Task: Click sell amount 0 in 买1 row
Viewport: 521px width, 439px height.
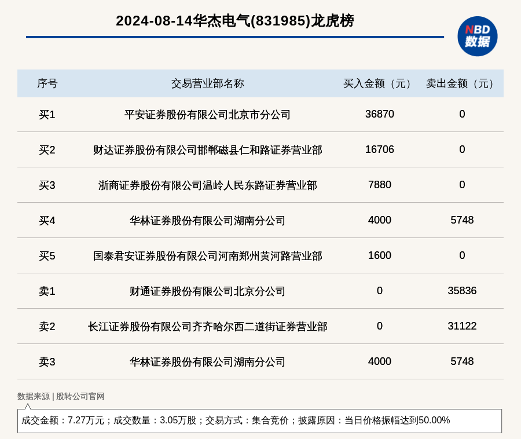Action: tap(462, 114)
